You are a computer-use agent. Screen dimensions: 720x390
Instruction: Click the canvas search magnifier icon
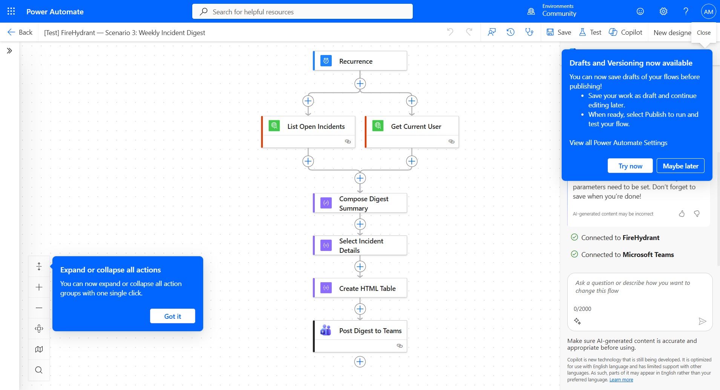pyautogui.click(x=39, y=370)
